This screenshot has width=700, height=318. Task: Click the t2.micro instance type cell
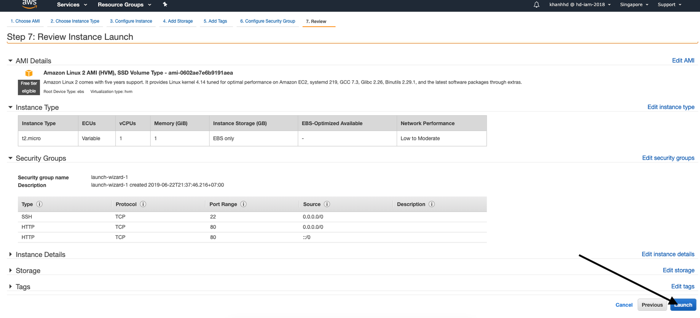click(48, 138)
